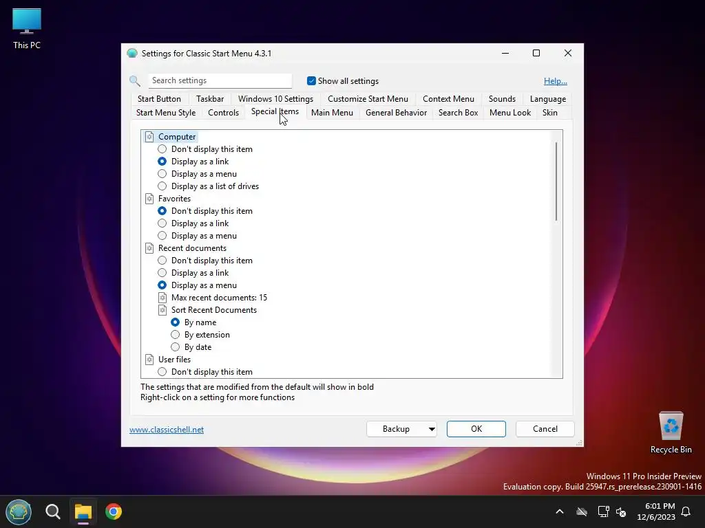Select the Max recent documents: 15 setting
Viewport: 705px width, 528px height.
(x=219, y=298)
